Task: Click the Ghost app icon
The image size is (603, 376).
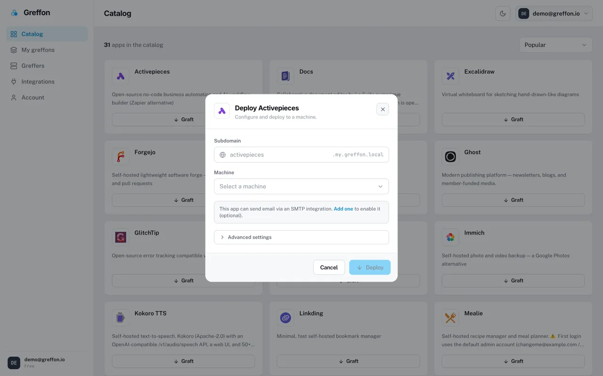Action: (x=450, y=157)
